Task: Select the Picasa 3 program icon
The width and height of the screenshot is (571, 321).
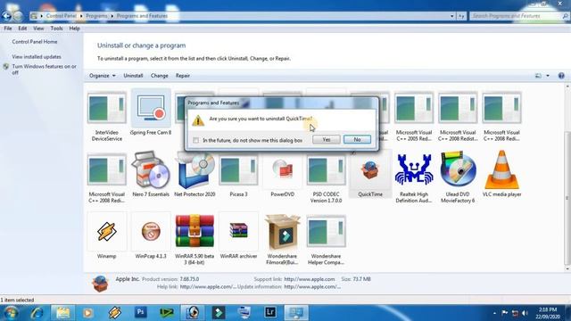Action: click(238, 170)
